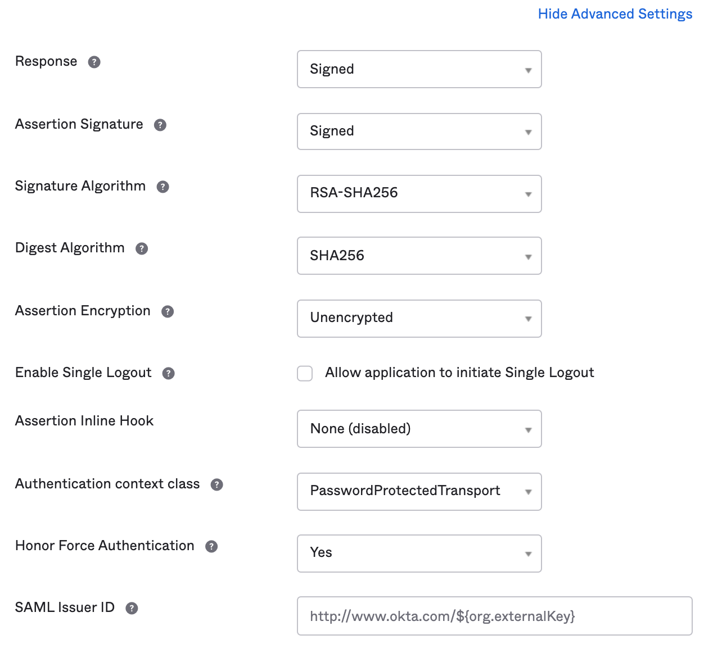Open help tooltip for Signature Algorithm
Image resolution: width=704 pixels, height=653 pixels.
(163, 187)
